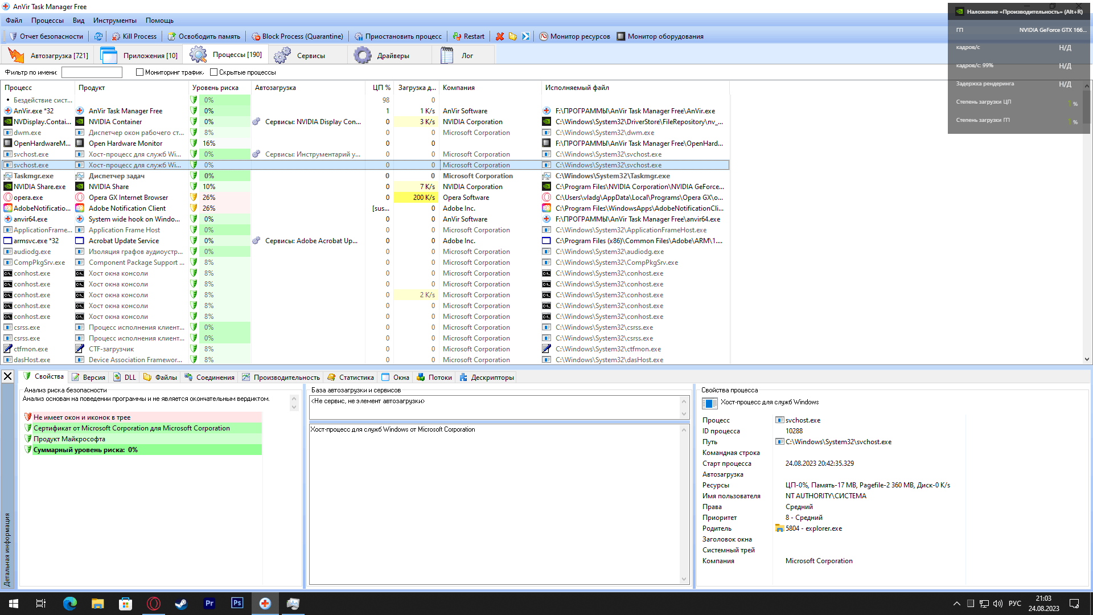Click Block Process (Quarantine) button
The width and height of the screenshot is (1093, 615).
(298, 36)
